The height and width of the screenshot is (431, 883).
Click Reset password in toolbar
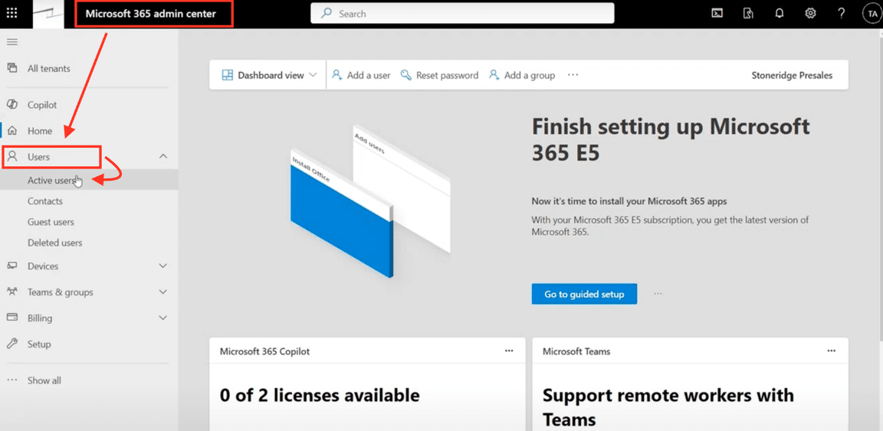click(439, 75)
